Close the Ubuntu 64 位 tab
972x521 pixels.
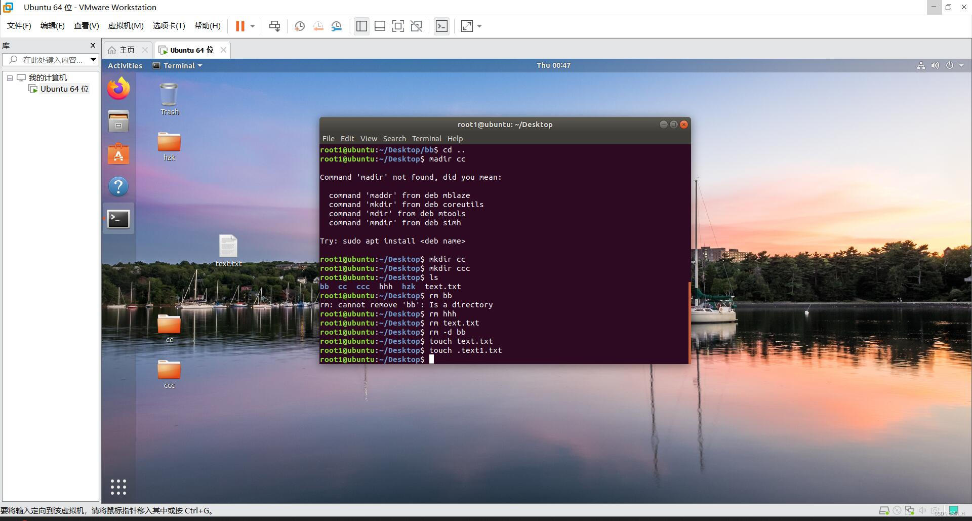tap(223, 50)
